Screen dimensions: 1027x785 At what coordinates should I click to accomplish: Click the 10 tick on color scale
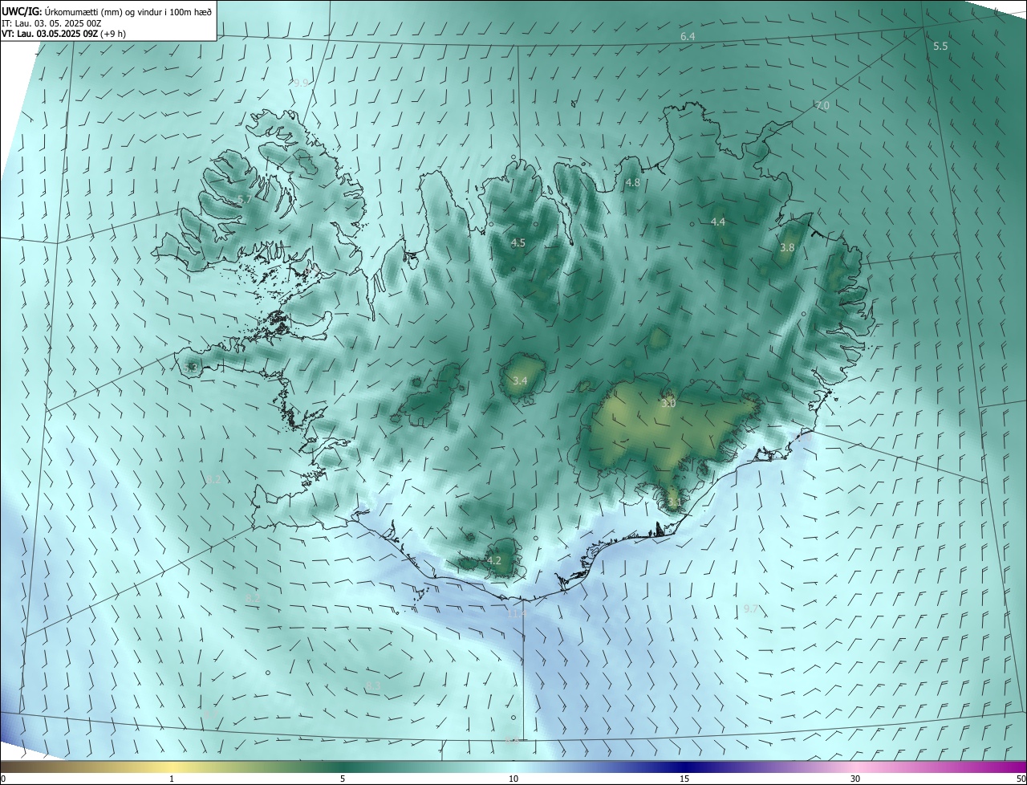click(513, 779)
